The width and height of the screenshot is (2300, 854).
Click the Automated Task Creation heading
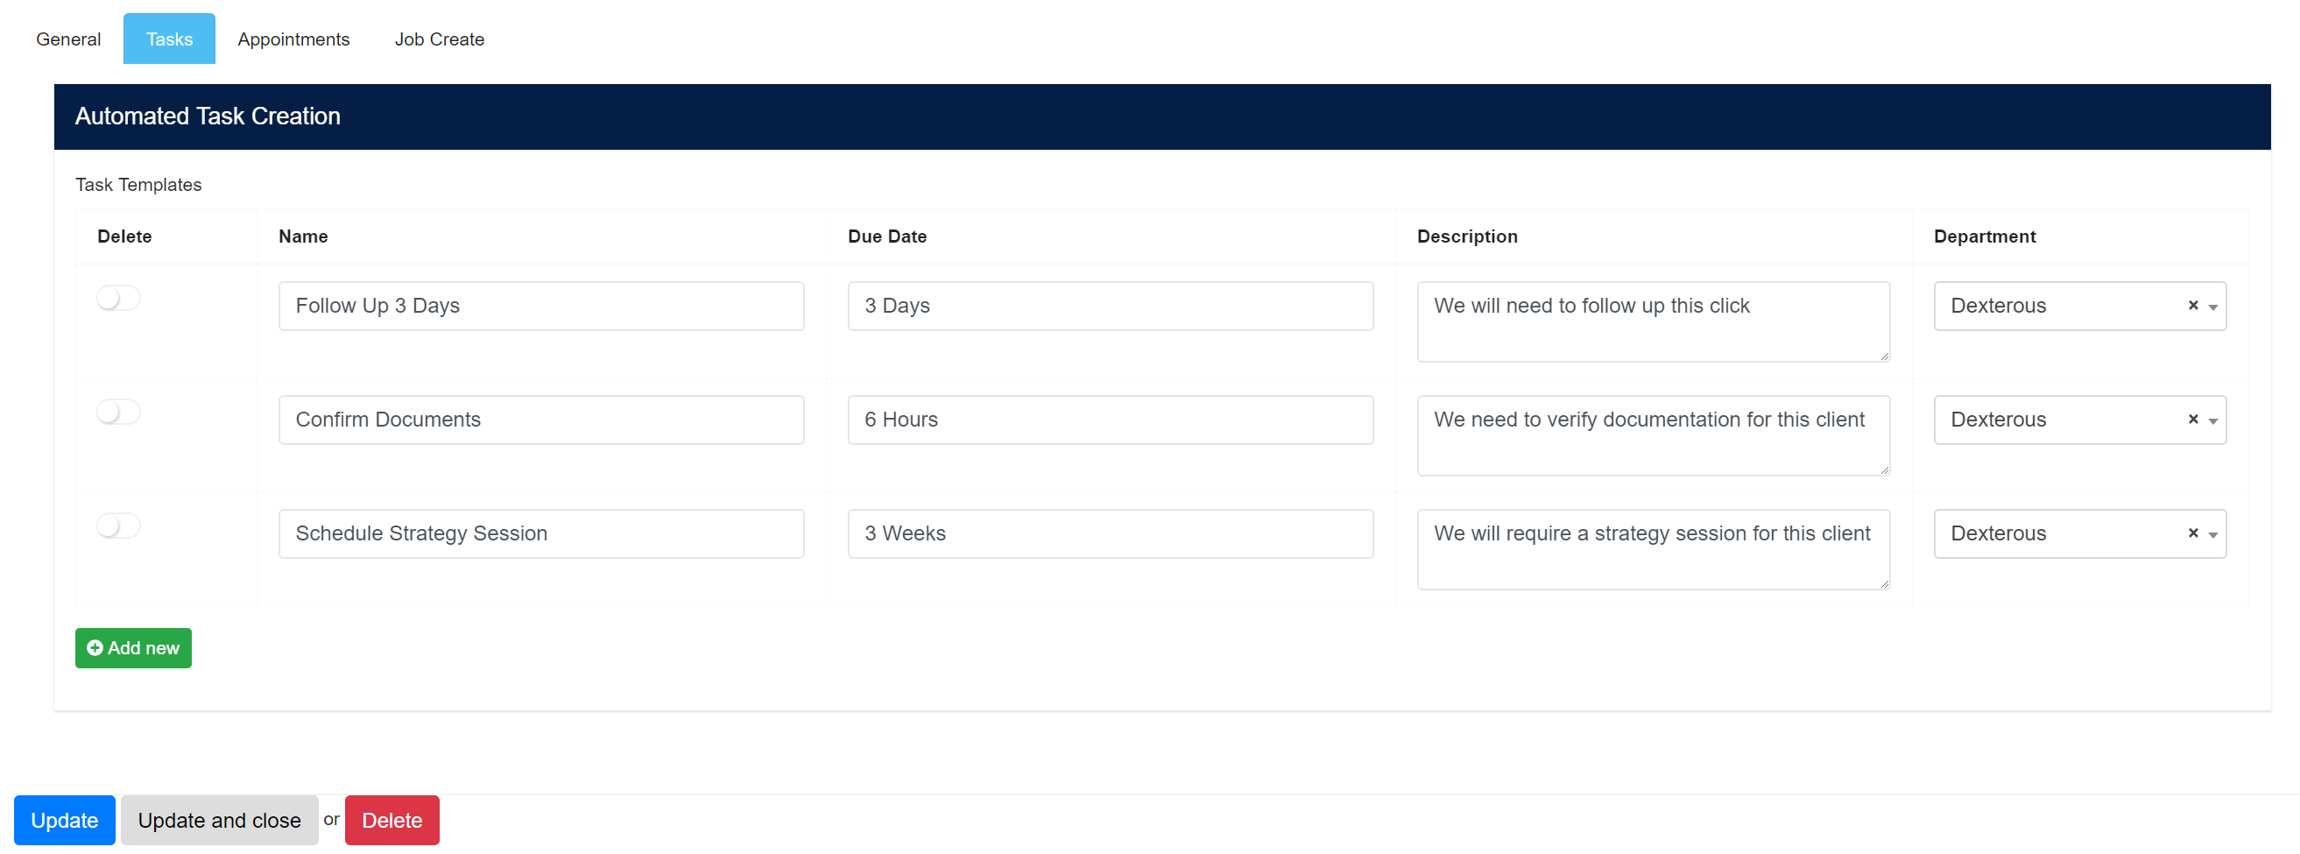click(208, 116)
